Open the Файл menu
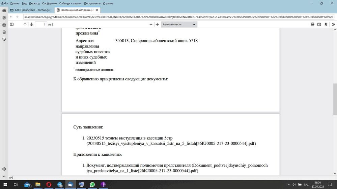This screenshot has height=189, width=337. pos(4,3)
